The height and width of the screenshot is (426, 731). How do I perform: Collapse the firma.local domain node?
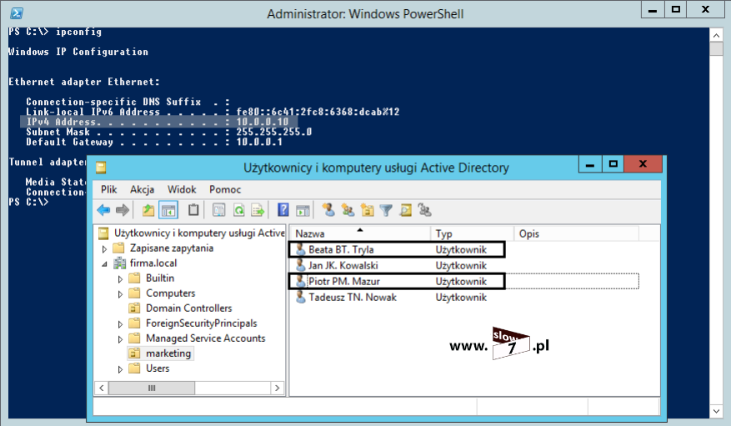click(104, 264)
